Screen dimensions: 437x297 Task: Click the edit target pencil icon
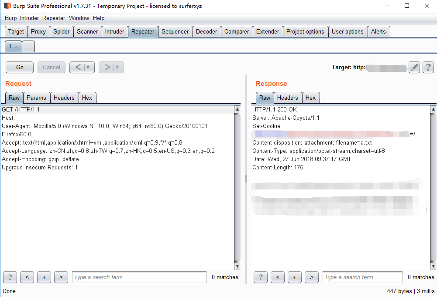pyautogui.click(x=414, y=67)
